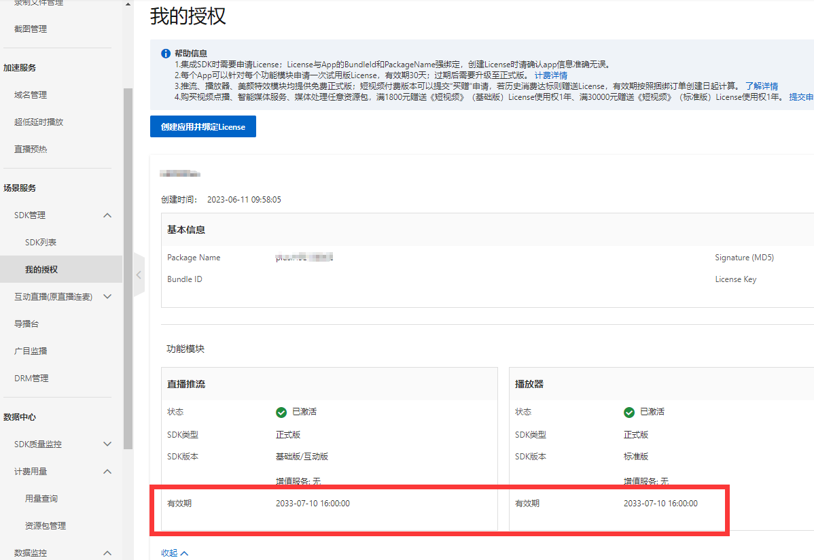Image resolution: width=814 pixels, height=560 pixels.
Task: Click the green activated checkmark under 播放器
Action: 629,413
